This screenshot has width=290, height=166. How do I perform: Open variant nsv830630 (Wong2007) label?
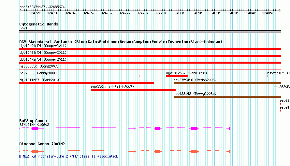point(39,66)
